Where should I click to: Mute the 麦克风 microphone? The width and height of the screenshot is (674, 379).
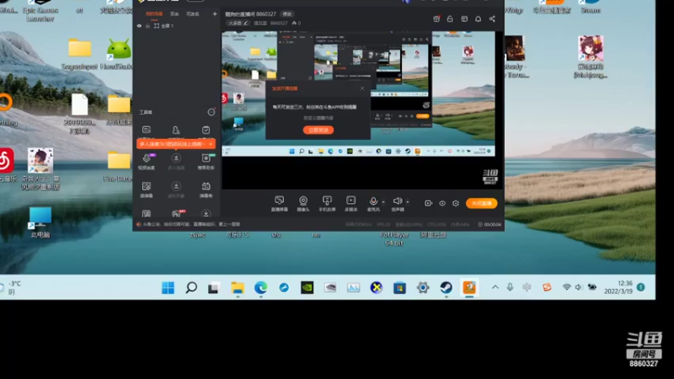tap(373, 203)
